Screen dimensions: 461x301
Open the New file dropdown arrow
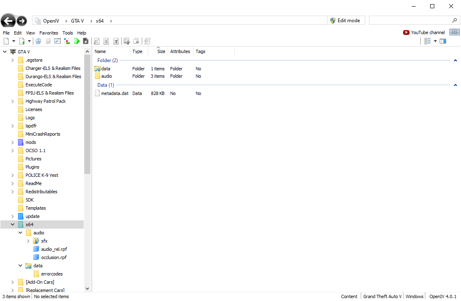(14, 41)
